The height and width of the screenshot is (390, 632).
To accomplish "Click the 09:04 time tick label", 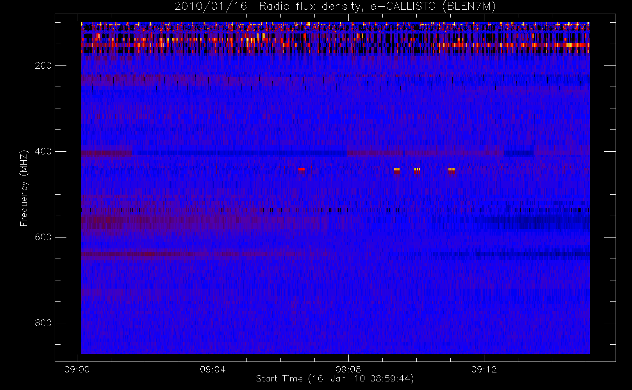I will (212, 369).
